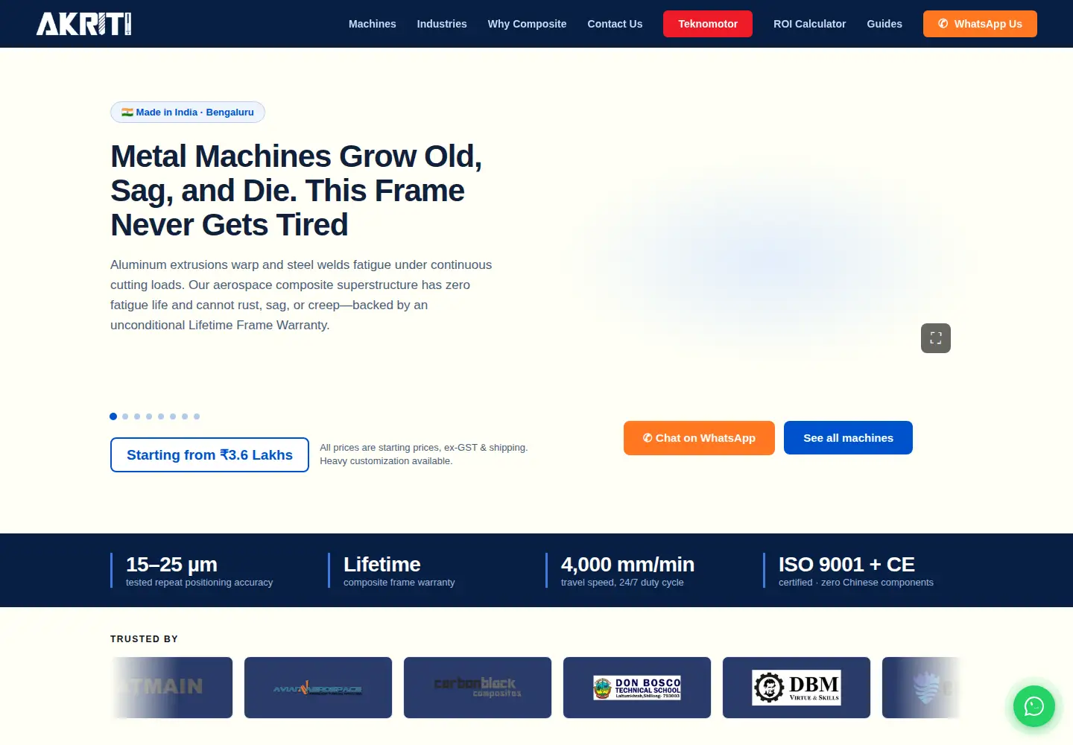Open Contact Us in navigation

615,24
